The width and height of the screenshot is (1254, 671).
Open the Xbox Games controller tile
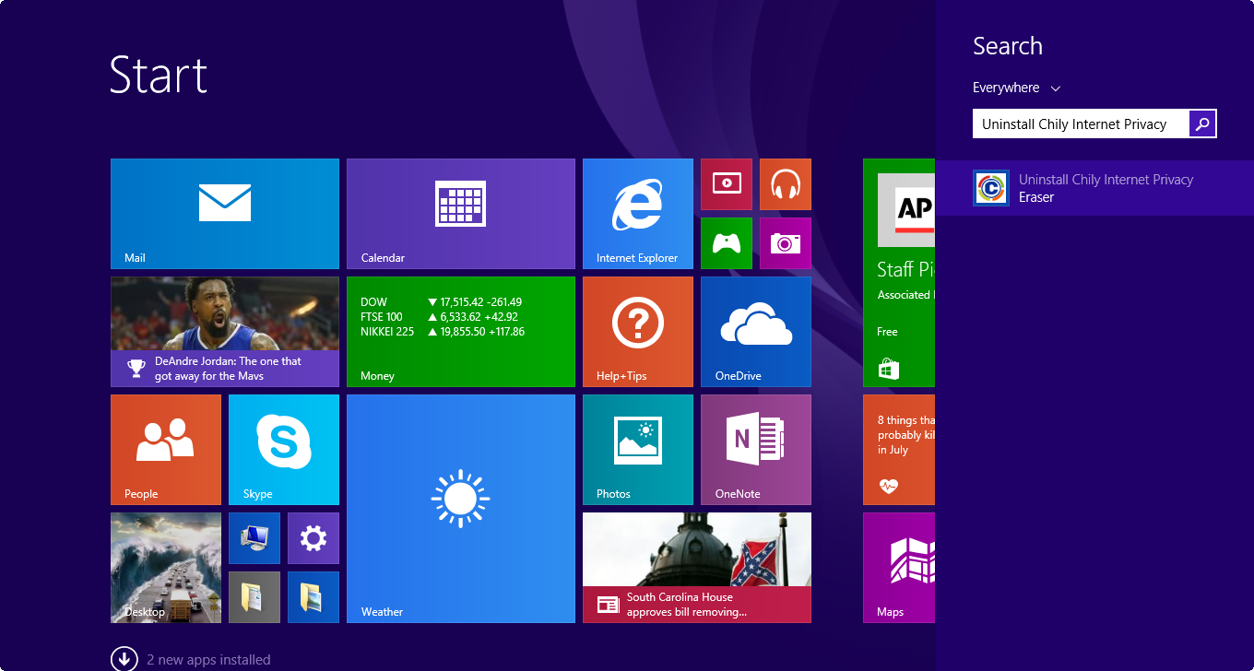coord(727,243)
